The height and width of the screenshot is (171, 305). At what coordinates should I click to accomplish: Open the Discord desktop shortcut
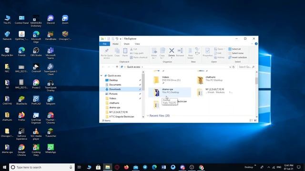(51, 19)
